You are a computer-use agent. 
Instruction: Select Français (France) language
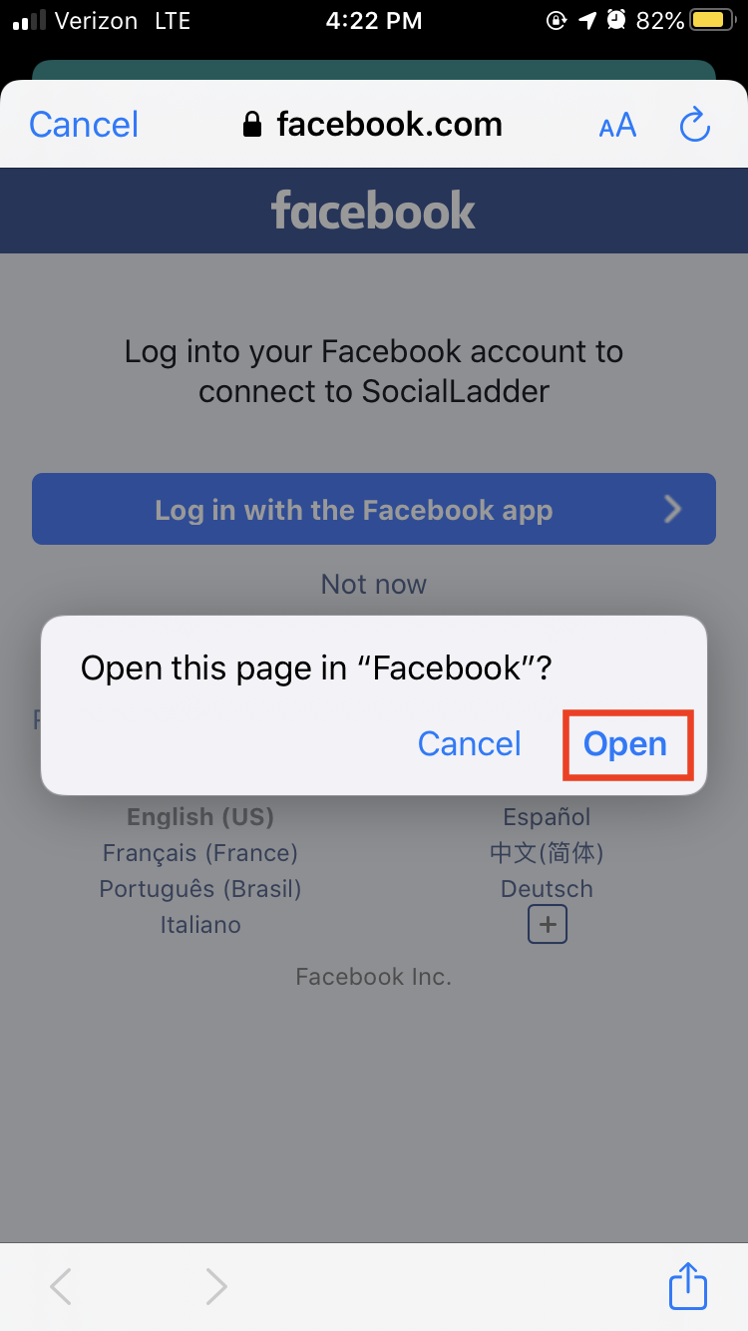(199, 853)
